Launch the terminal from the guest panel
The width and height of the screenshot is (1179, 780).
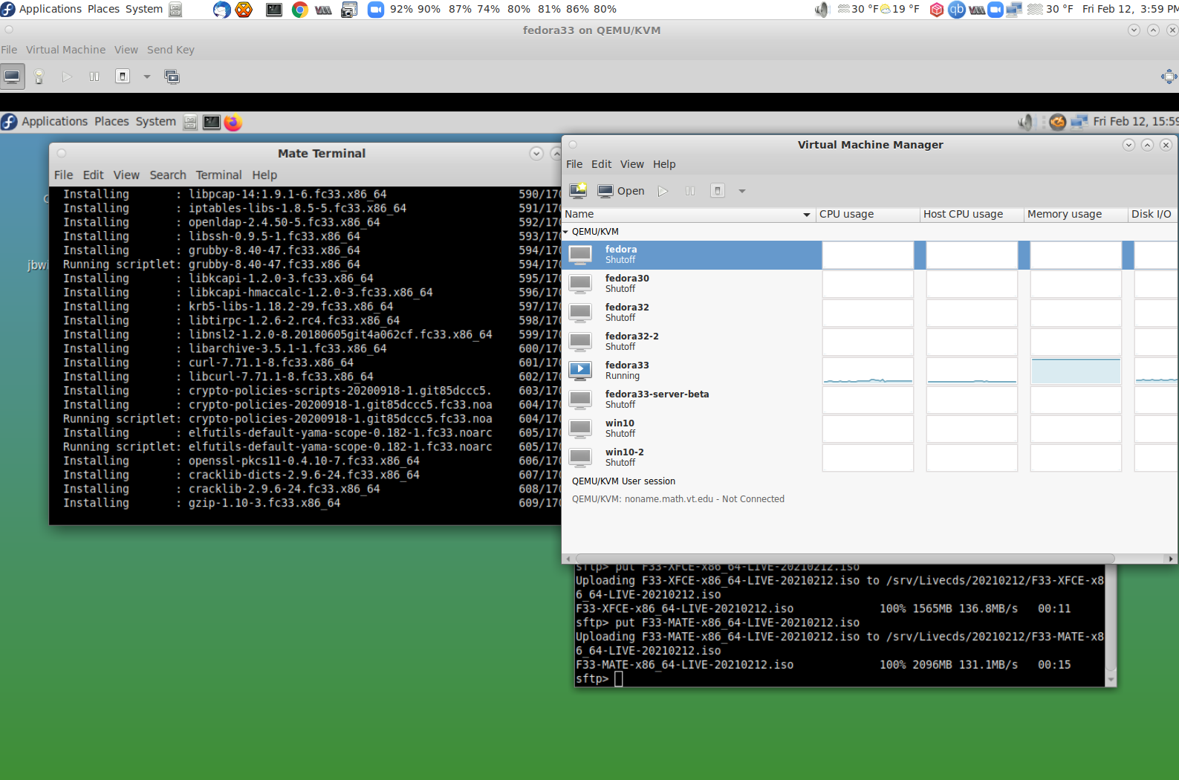point(212,122)
